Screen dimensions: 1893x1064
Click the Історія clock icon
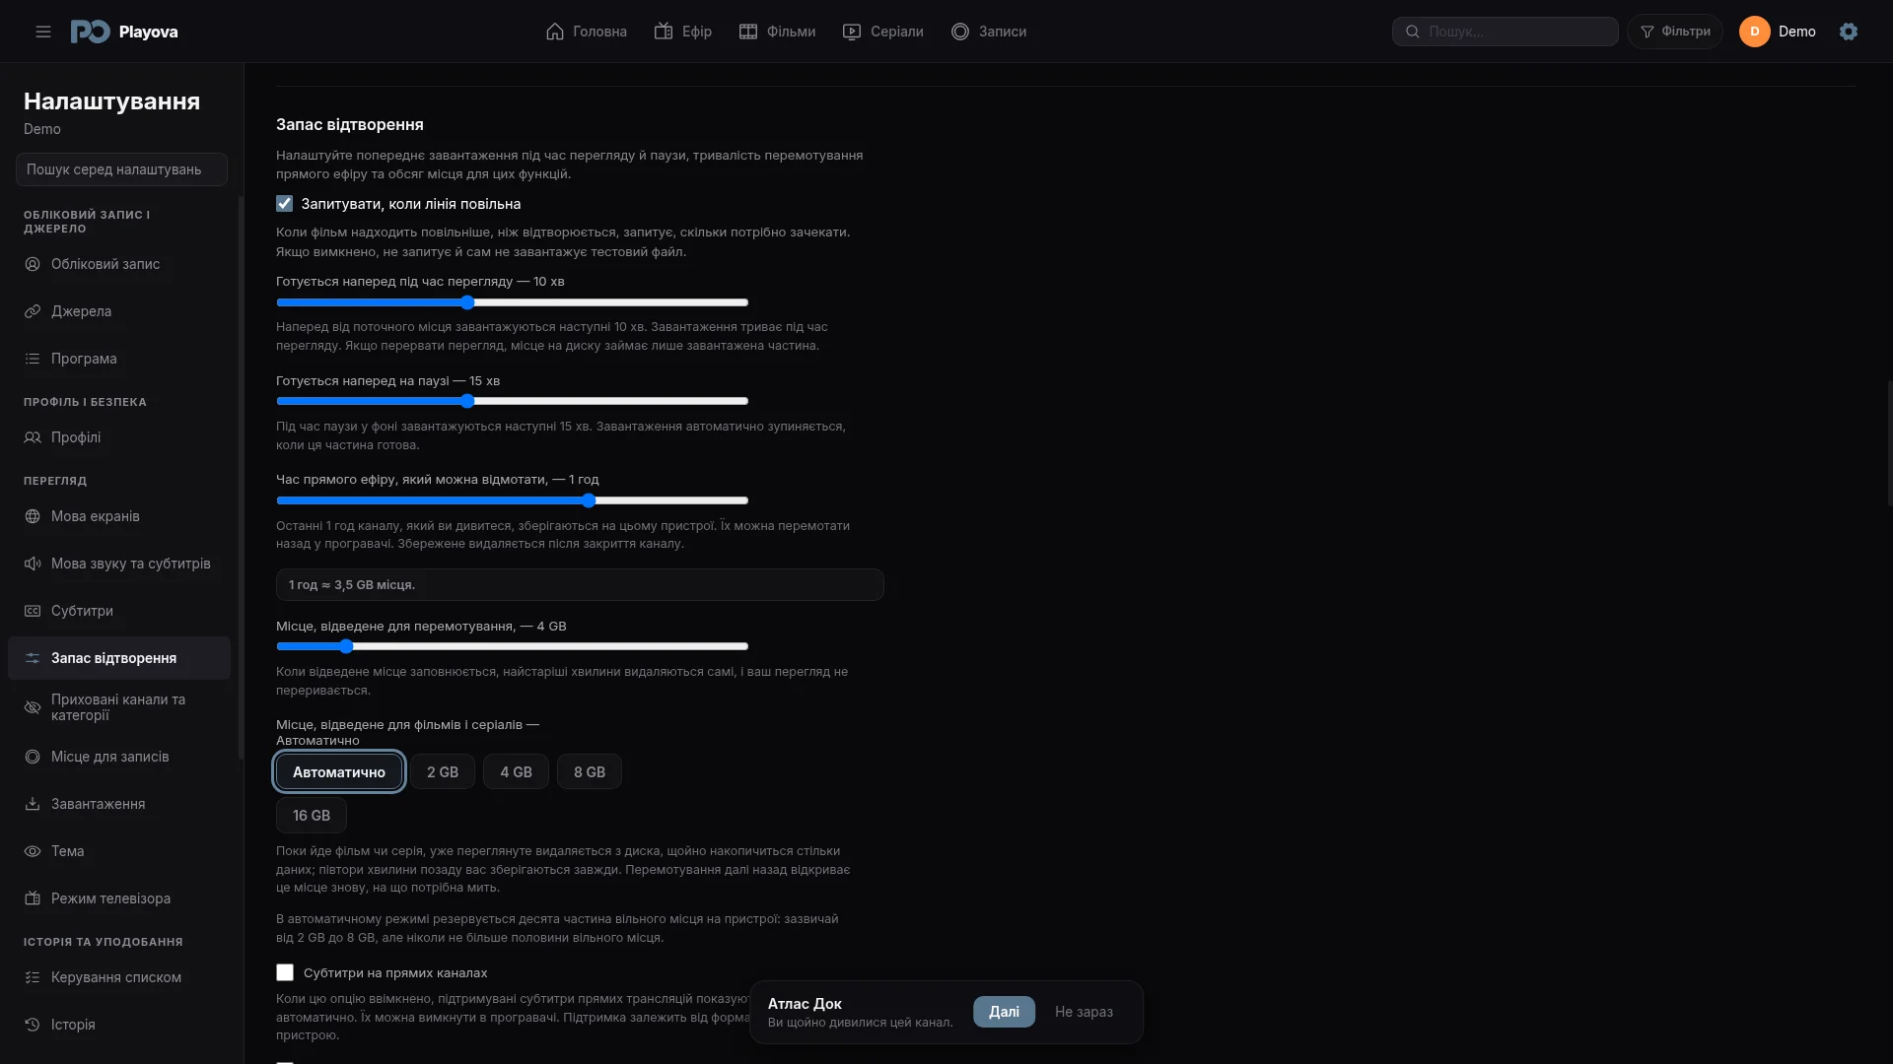point(33,1025)
